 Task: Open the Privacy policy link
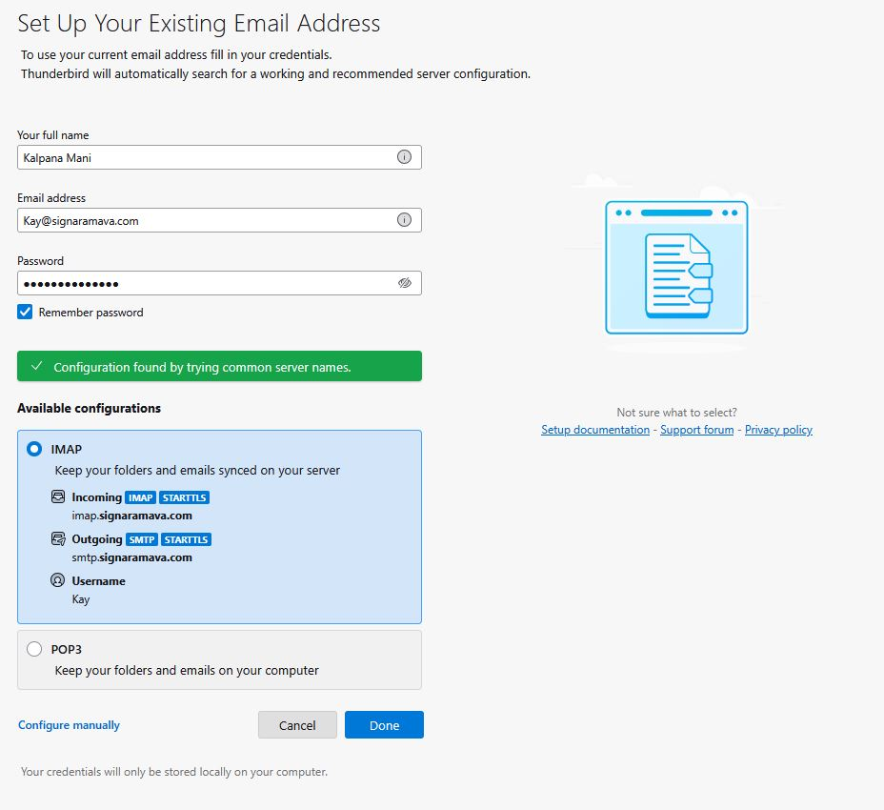(x=778, y=430)
